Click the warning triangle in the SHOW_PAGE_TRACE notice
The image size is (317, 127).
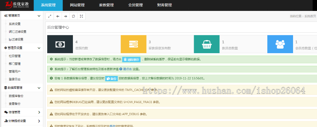click(51, 102)
